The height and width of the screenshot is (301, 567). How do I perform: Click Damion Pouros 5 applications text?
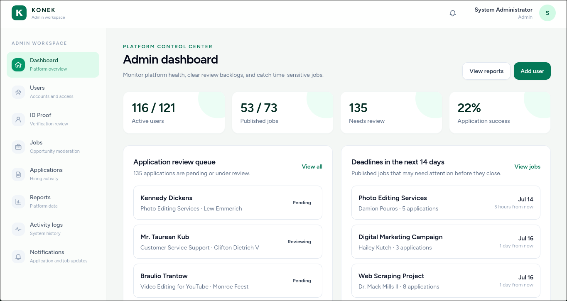(398, 208)
